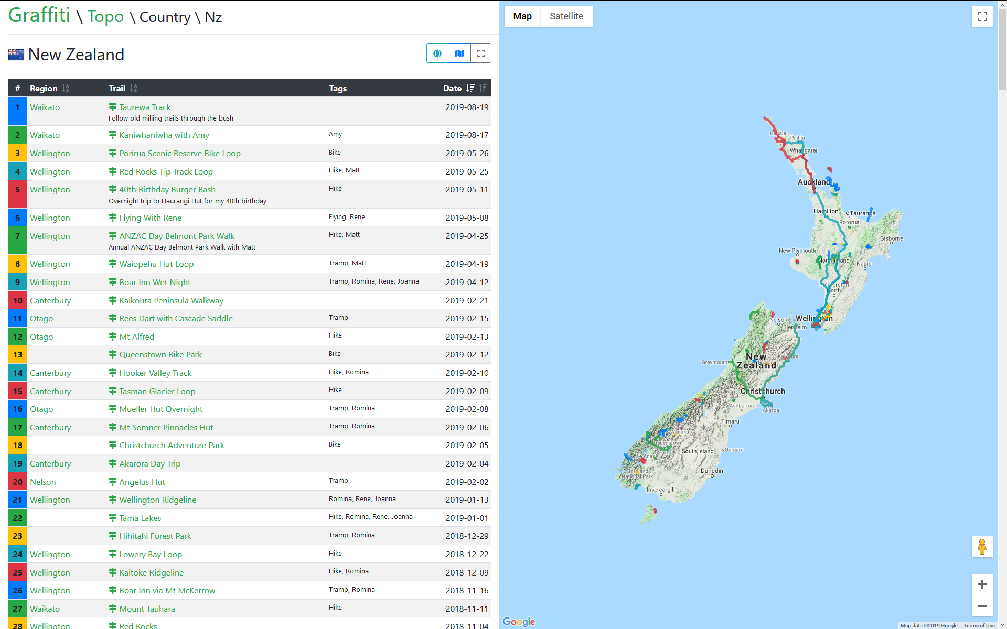Click expand icon beside map view button
The height and width of the screenshot is (629, 1007).
[480, 53]
